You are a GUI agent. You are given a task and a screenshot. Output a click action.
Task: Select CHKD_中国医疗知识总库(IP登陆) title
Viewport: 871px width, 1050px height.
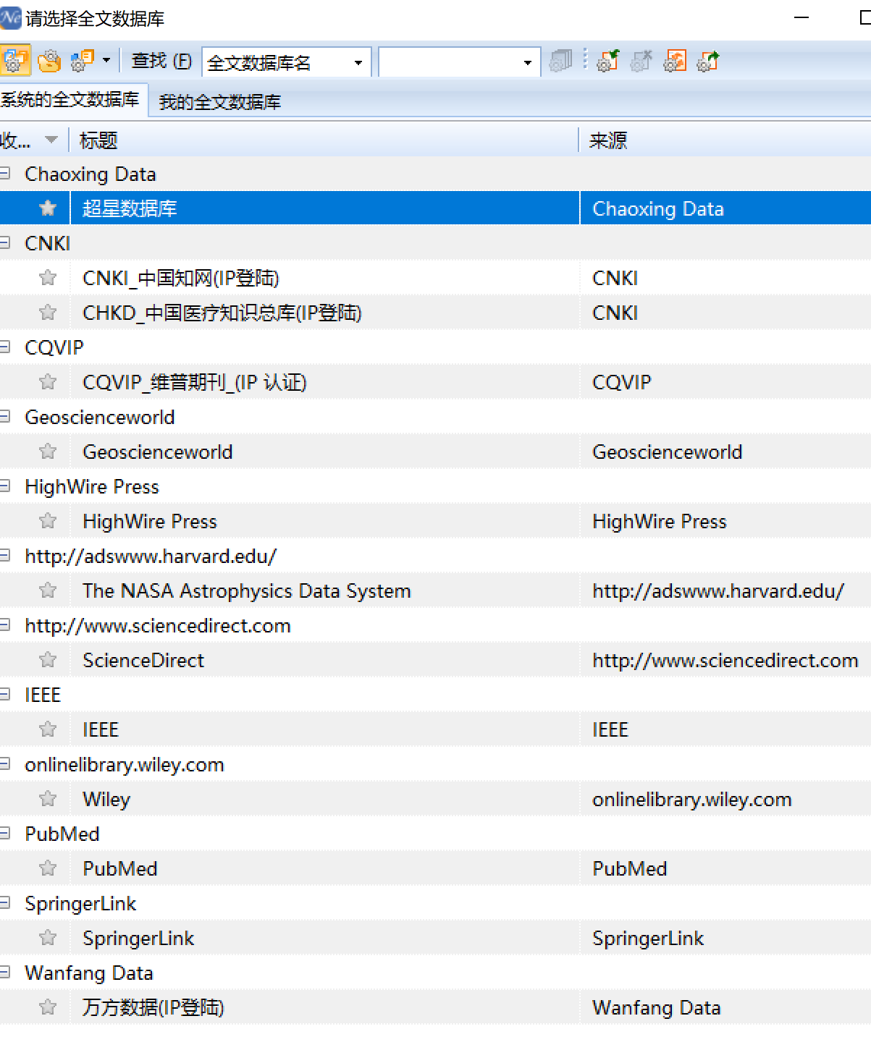tap(222, 313)
